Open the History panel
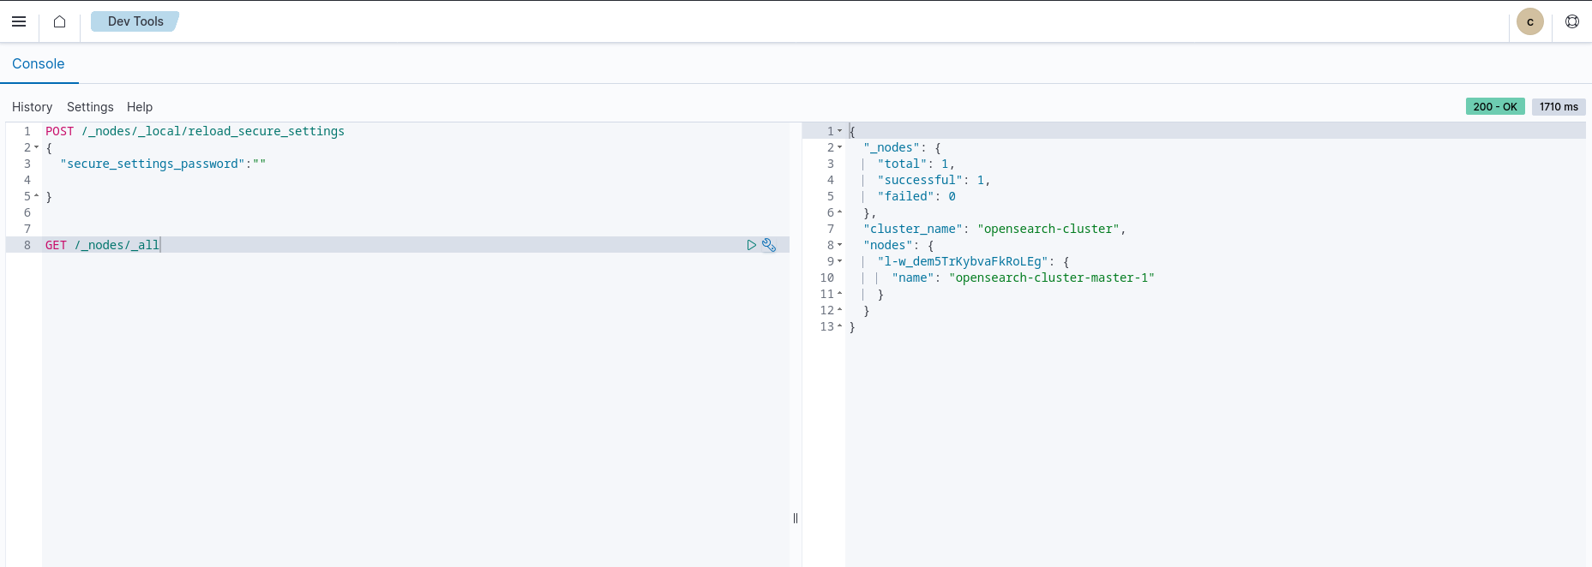Screen dimensions: 1592x567 [x=32, y=107]
